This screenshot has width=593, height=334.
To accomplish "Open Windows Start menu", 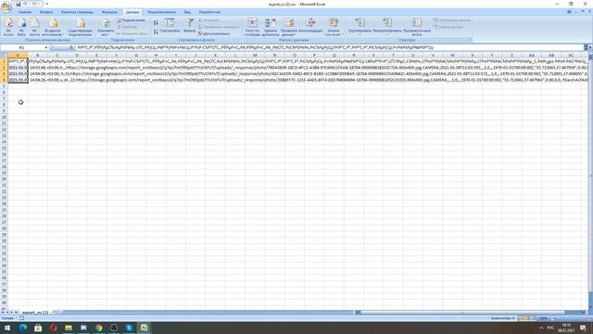I will coord(7,328).
